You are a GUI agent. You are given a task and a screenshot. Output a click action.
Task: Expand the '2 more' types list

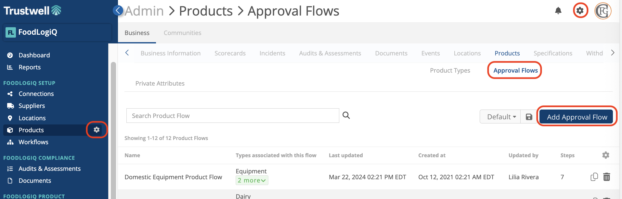pyautogui.click(x=252, y=181)
